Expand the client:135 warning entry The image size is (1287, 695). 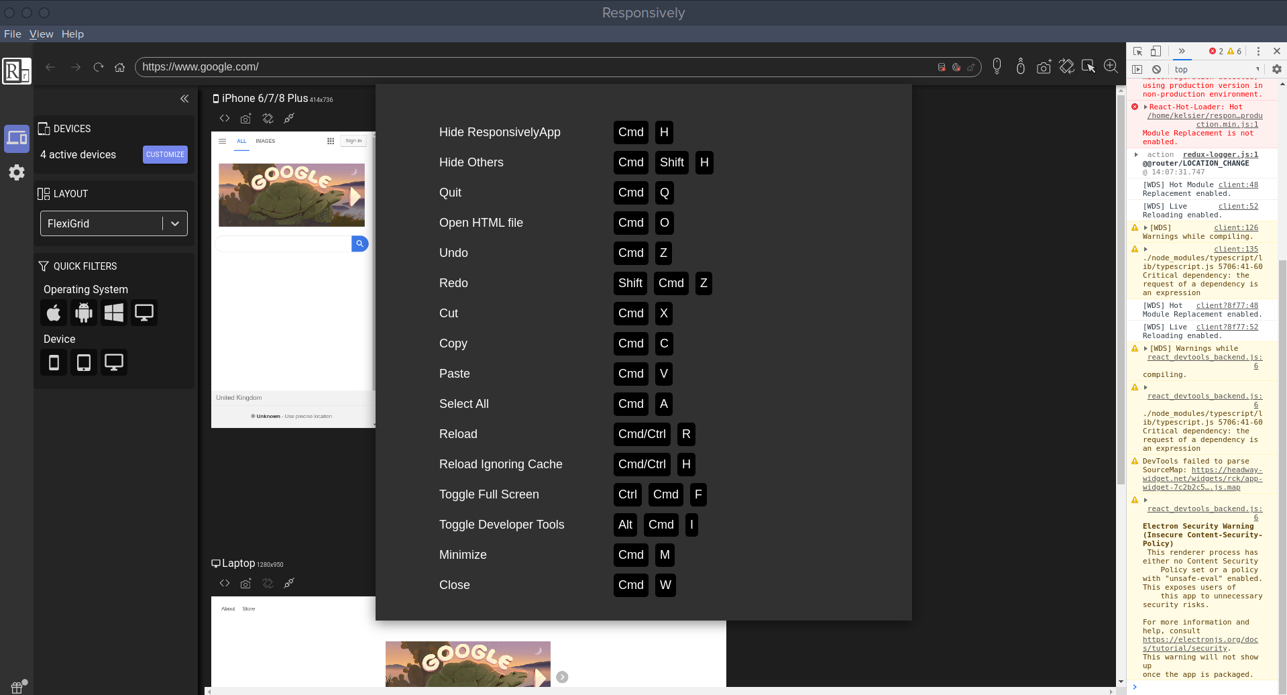click(1145, 249)
